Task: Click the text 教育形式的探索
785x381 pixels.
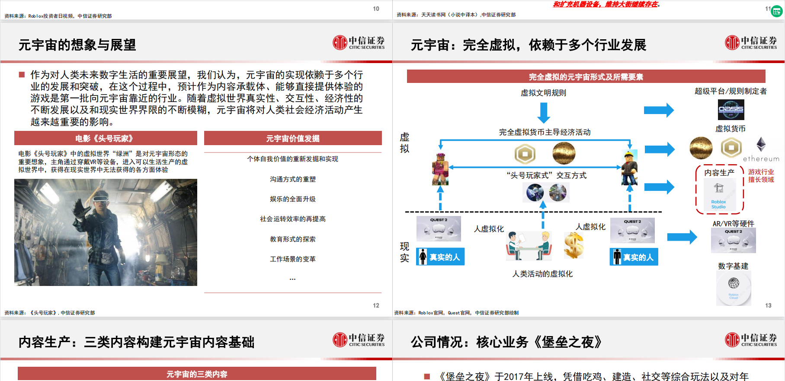Action: [293, 239]
